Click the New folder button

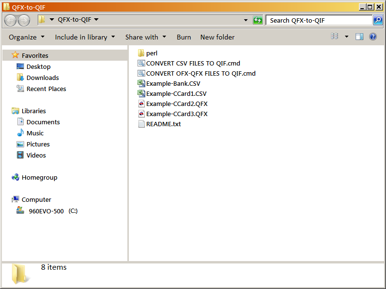point(217,37)
